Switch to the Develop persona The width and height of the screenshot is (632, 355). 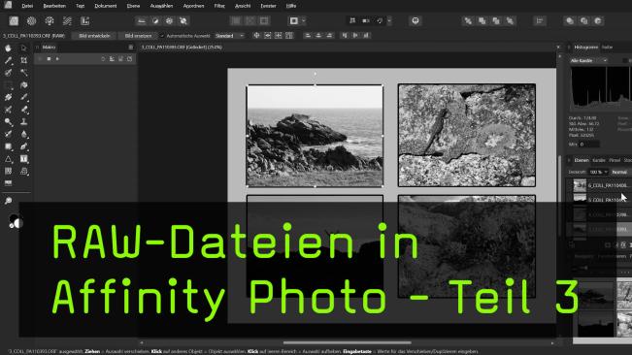[x=50, y=21]
